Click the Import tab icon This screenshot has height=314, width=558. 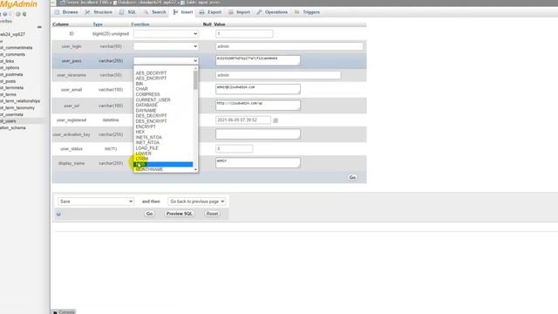(x=231, y=12)
